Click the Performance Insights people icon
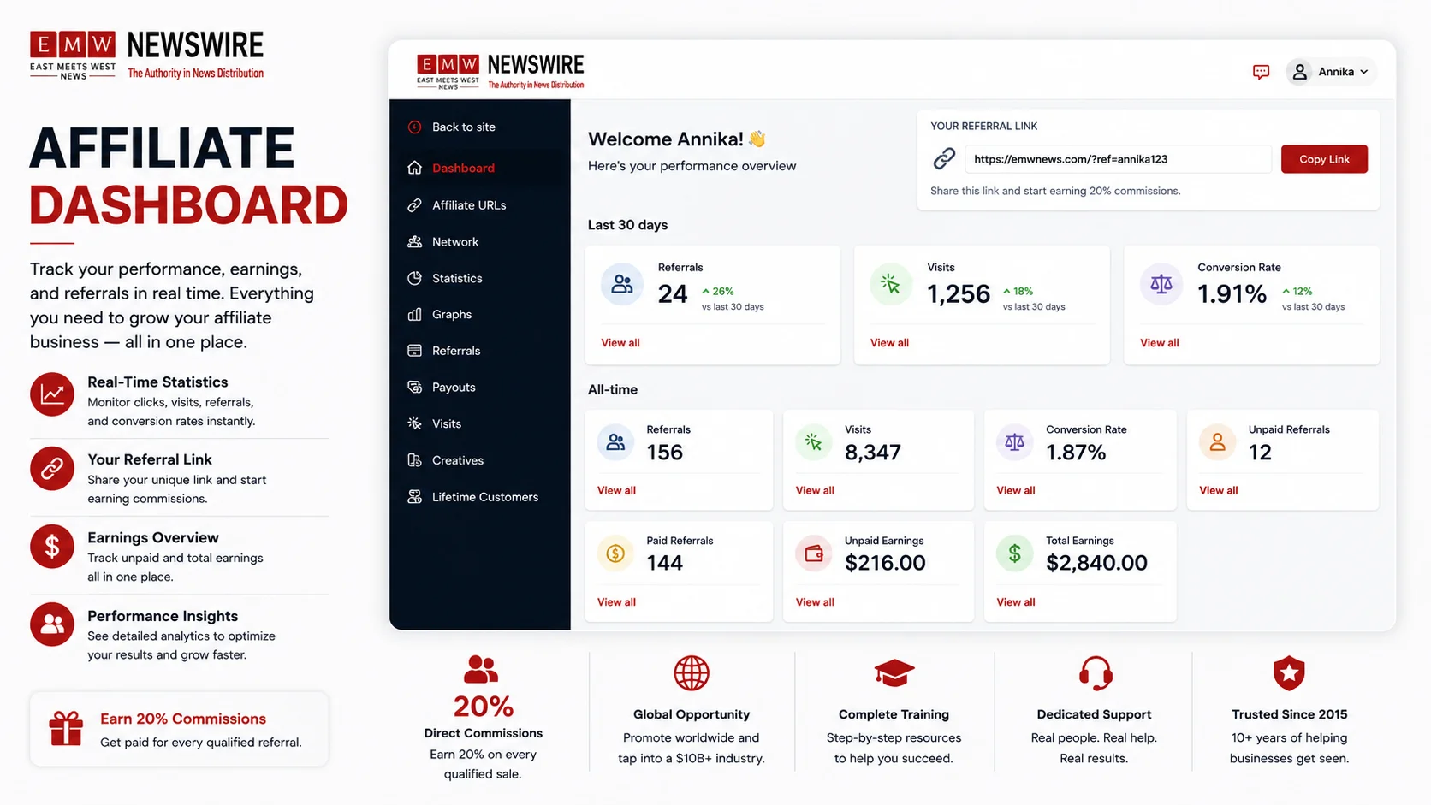 click(52, 624)
